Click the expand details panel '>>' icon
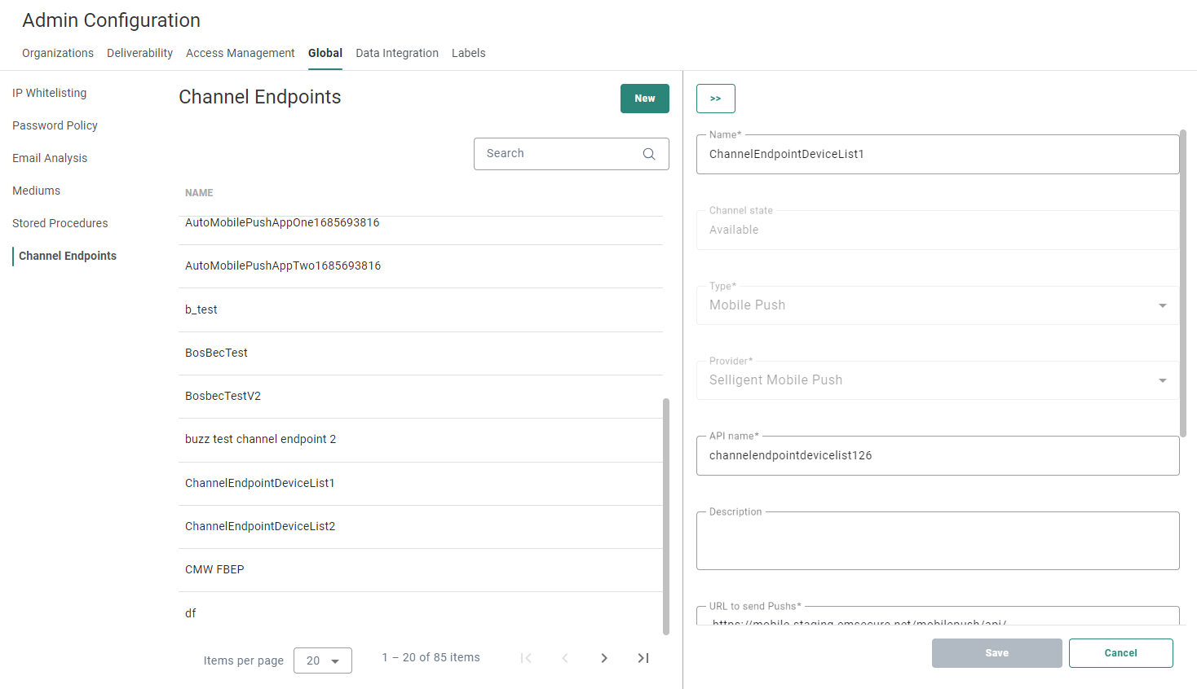 [x=715, y=98]
